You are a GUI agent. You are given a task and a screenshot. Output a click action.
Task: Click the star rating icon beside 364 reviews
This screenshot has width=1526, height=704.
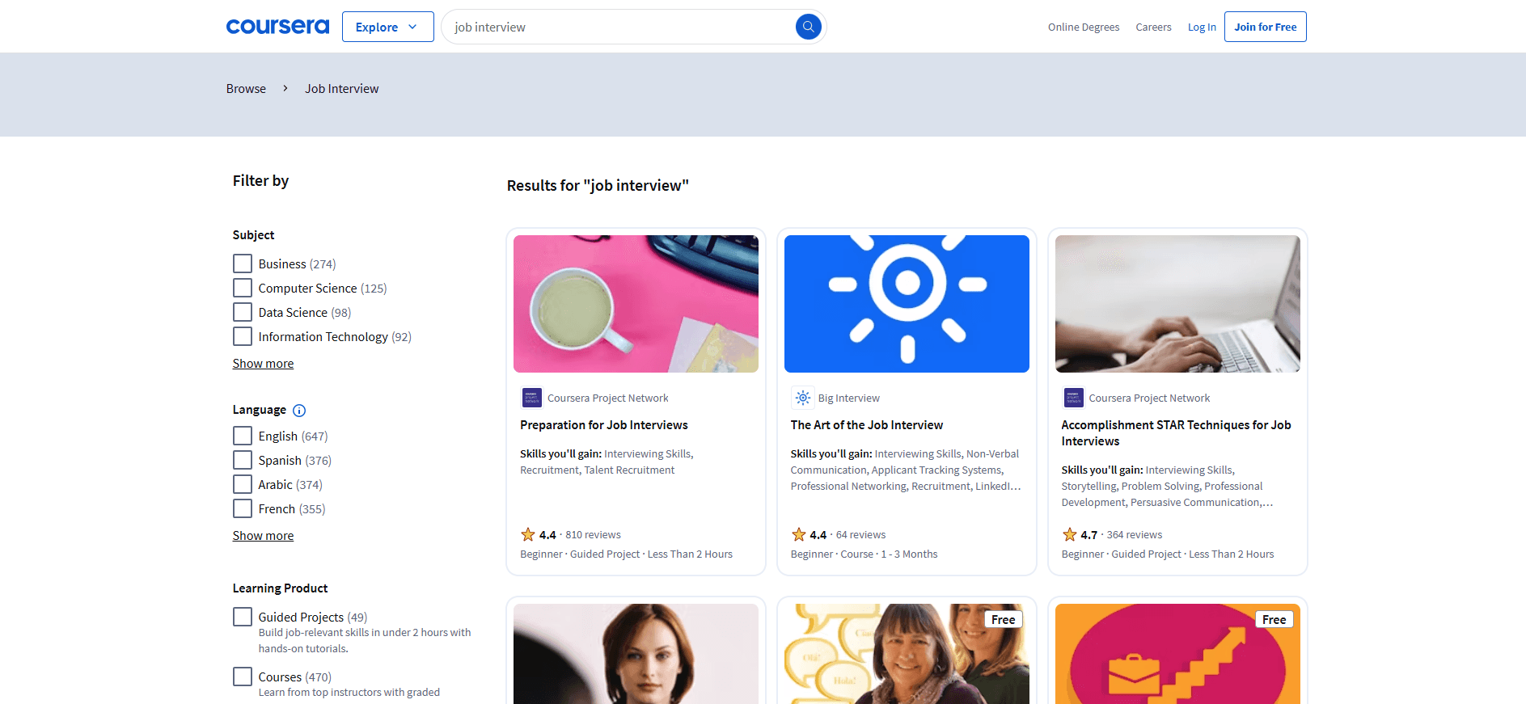coord(1069,535)
